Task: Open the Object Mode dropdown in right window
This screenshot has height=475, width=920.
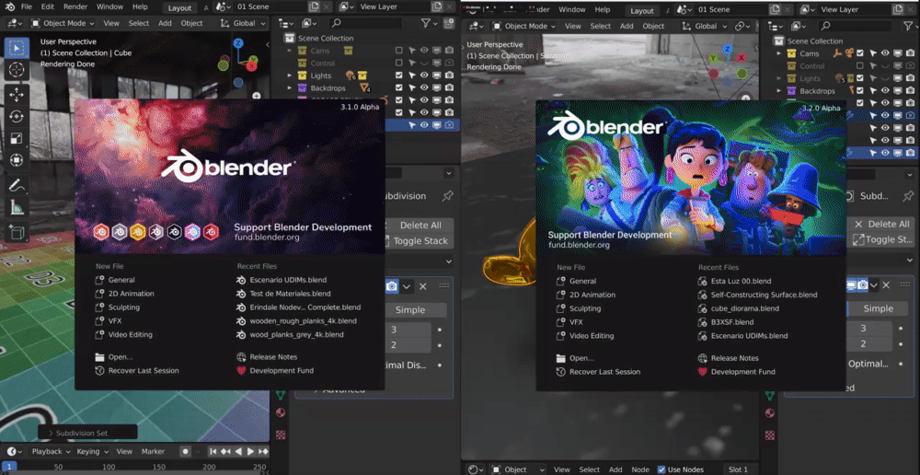Action: (x=523, y=26)
